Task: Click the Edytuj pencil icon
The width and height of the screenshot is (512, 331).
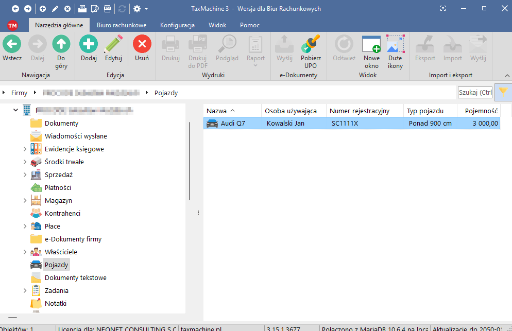Action: click(x=113, y=45)
